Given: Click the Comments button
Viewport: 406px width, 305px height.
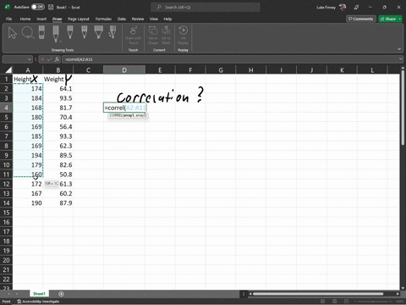Looking at the screenshot, I should pyautogui.click(x=361, y=19).
